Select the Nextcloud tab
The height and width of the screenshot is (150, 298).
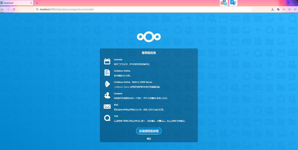click(17, 3)
